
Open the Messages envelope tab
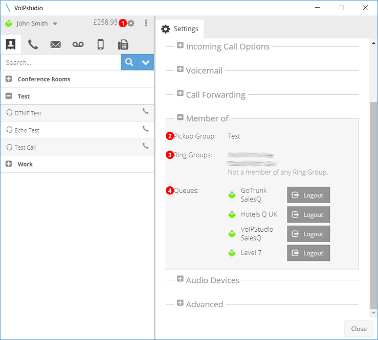pos(55,44)
